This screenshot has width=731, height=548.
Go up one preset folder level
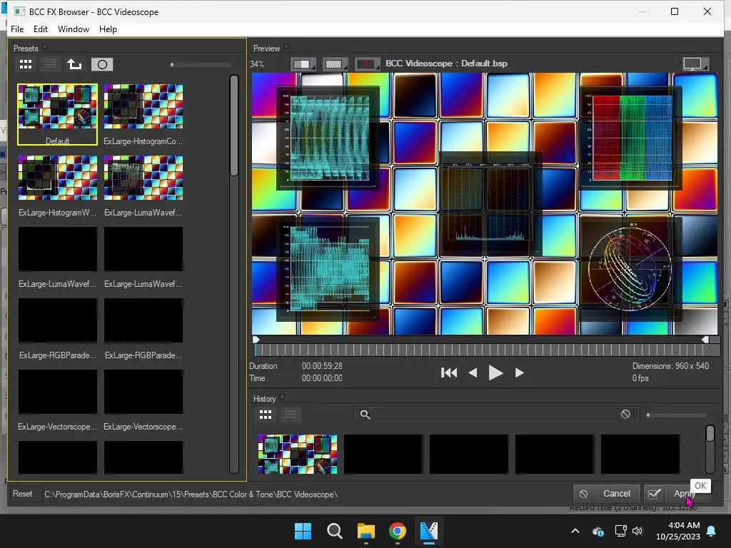click(x=74, y=64)
